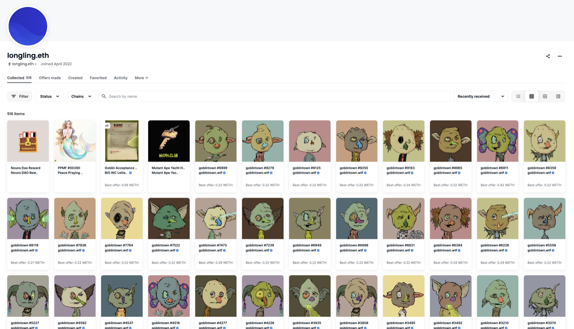Click the Ethereum icon beside longling.eth address
This screenshot has width=574, height=329.
9,64
